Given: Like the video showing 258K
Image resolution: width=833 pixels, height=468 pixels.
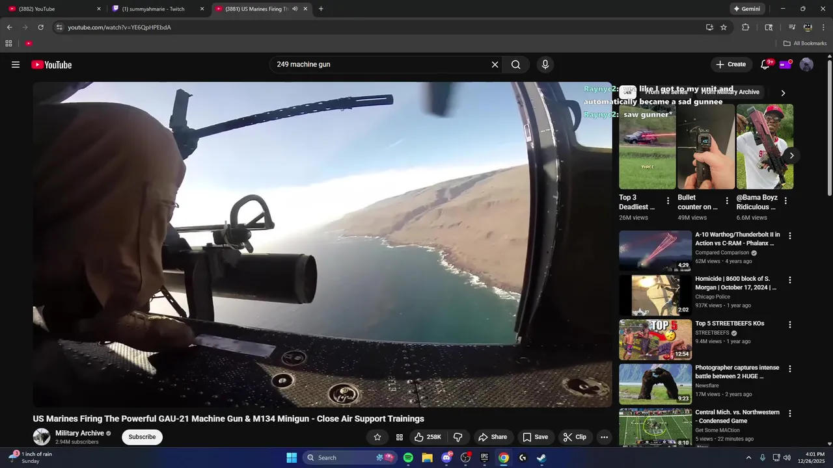Looking at the screenshot, I should 428,437.
